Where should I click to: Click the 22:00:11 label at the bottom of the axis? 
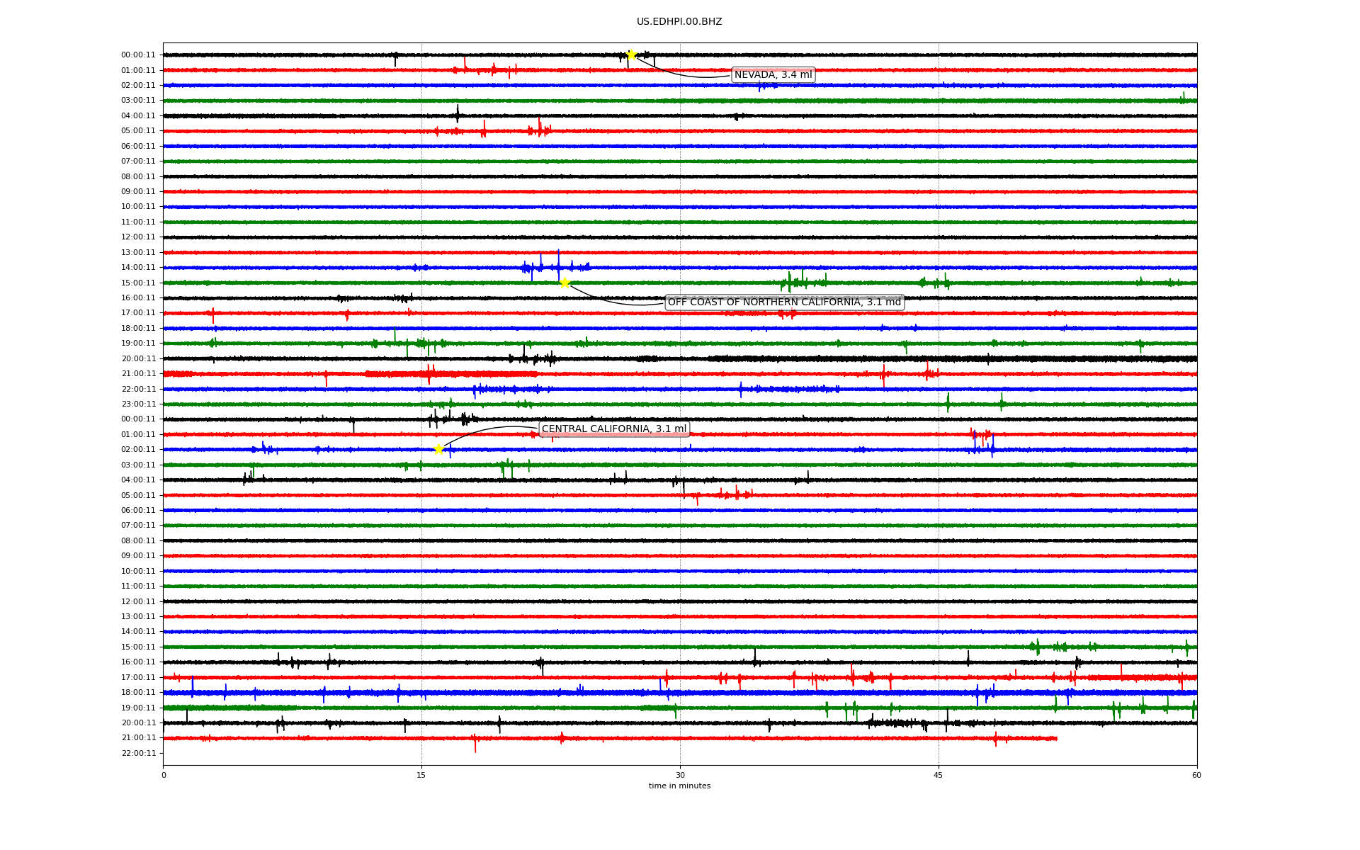click(x=138, y=754)
